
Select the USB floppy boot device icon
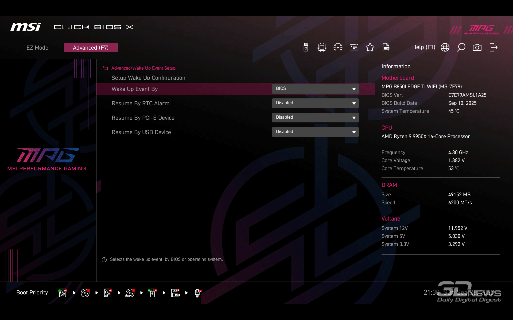[x=175, y=293]
